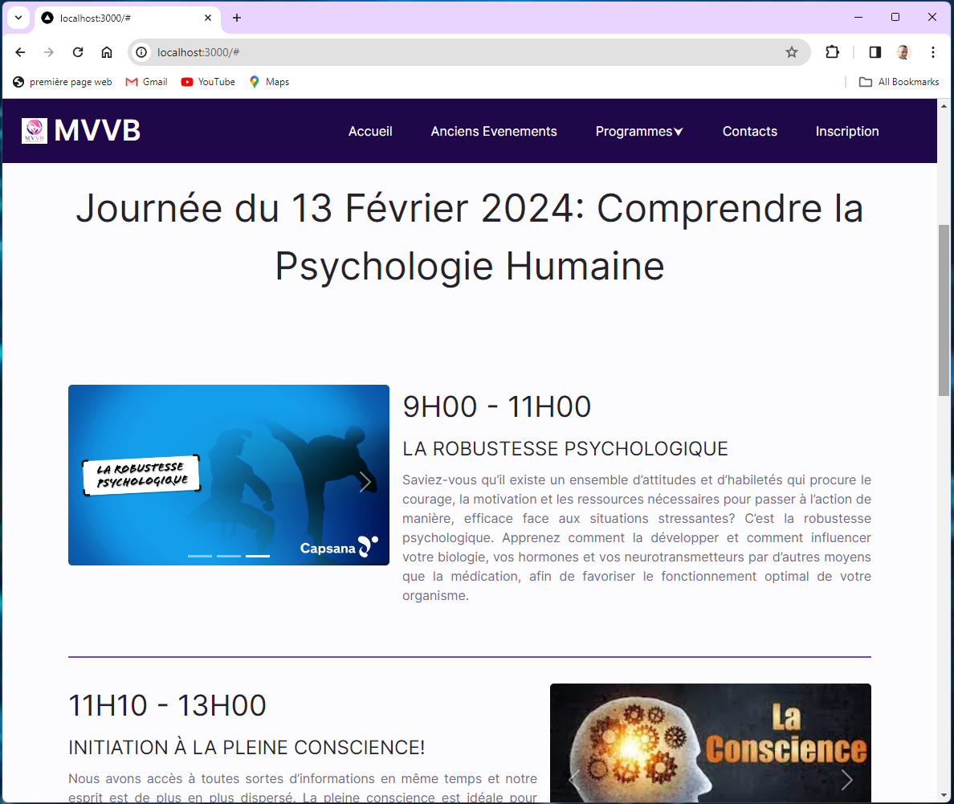Screen dimensions: 954x804
Task: Go to browser home page icon
Action: 107,52
